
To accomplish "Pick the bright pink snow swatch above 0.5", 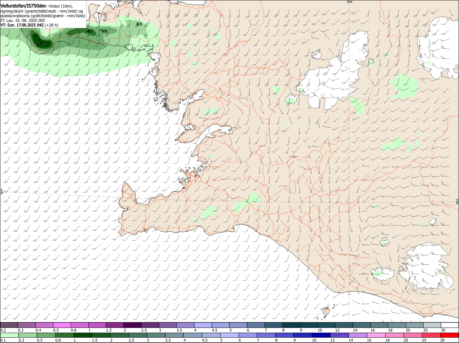I will 62,325.
